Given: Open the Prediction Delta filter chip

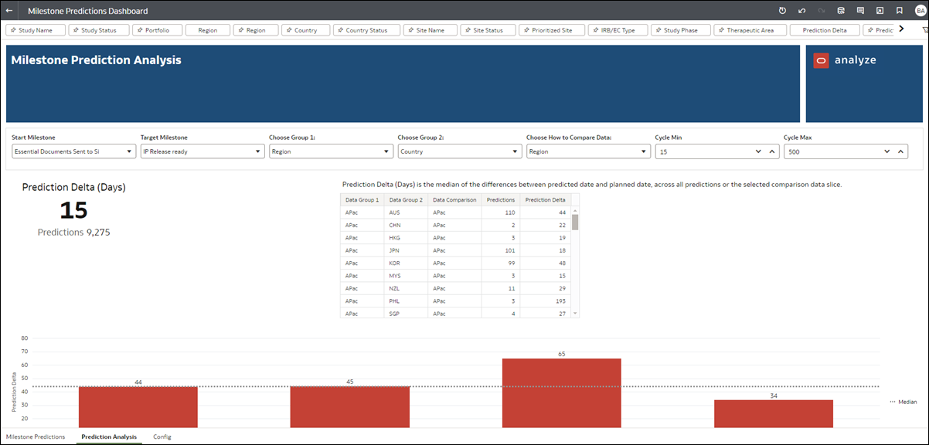Looking at the screenshot, I should point(825,30).
